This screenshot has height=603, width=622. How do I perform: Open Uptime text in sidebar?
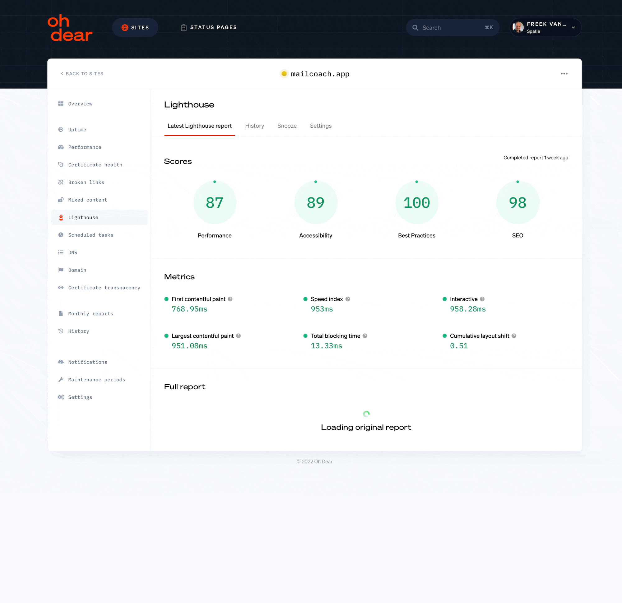[x=77, y=129]
